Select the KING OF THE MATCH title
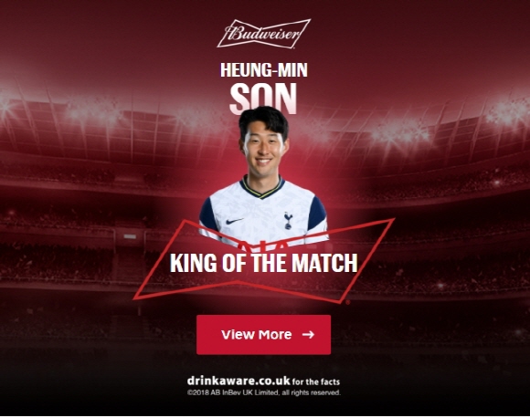The height and width of the screenshot is (418, 530). coord(264,263)
